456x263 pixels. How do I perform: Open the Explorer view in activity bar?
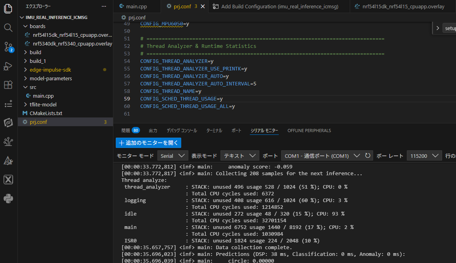[8, 9]
